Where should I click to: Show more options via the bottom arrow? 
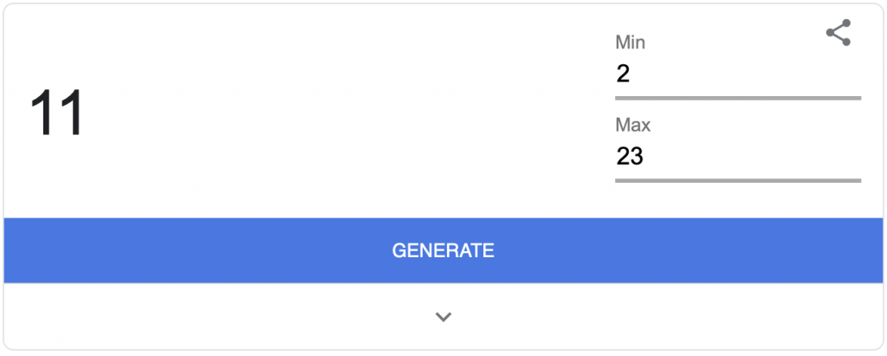(x=443, y=317)
